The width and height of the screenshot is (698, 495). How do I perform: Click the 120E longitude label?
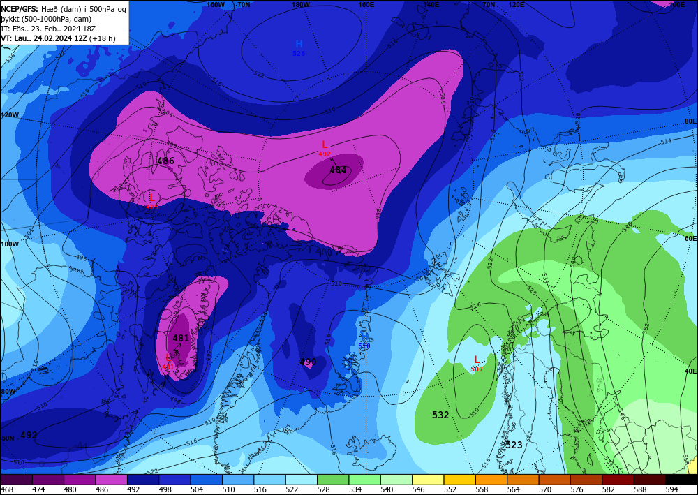click(516, 4)
